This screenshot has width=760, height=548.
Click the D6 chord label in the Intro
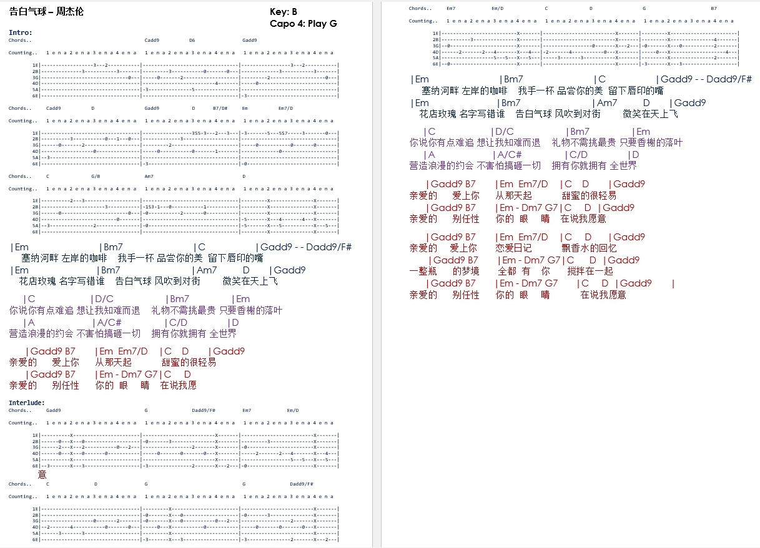click(x=192, y=40)
